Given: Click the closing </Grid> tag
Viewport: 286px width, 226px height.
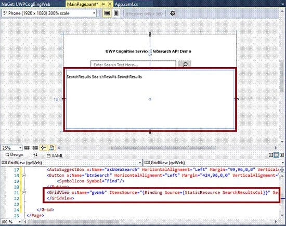Looking at the screenshot, I should click(x=45, y=209).
